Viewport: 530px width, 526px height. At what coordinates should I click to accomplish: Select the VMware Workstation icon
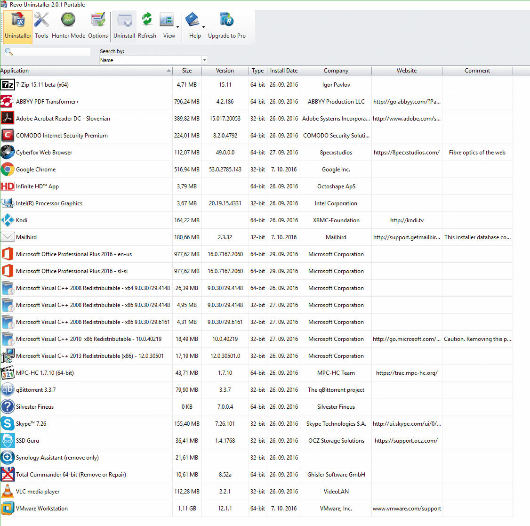[8, 509]
